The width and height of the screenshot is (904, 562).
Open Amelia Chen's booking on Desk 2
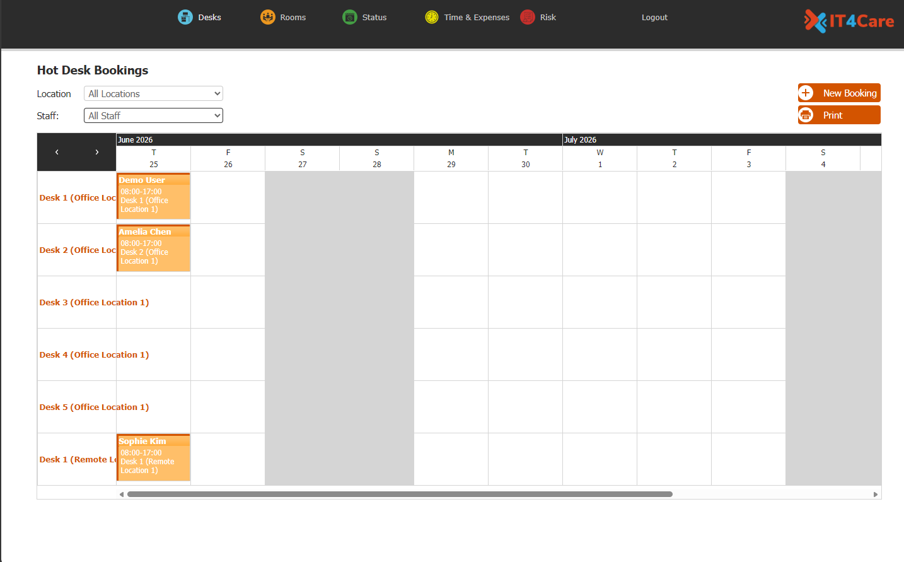coord(153,248)
